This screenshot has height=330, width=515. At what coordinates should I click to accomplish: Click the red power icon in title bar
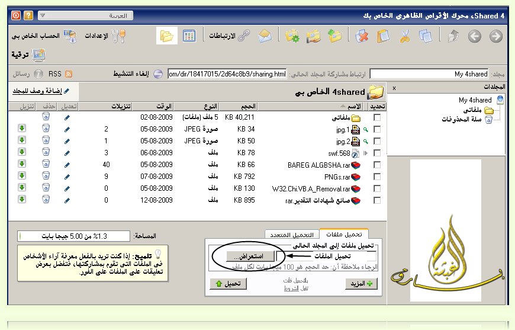tap(16, 15)
